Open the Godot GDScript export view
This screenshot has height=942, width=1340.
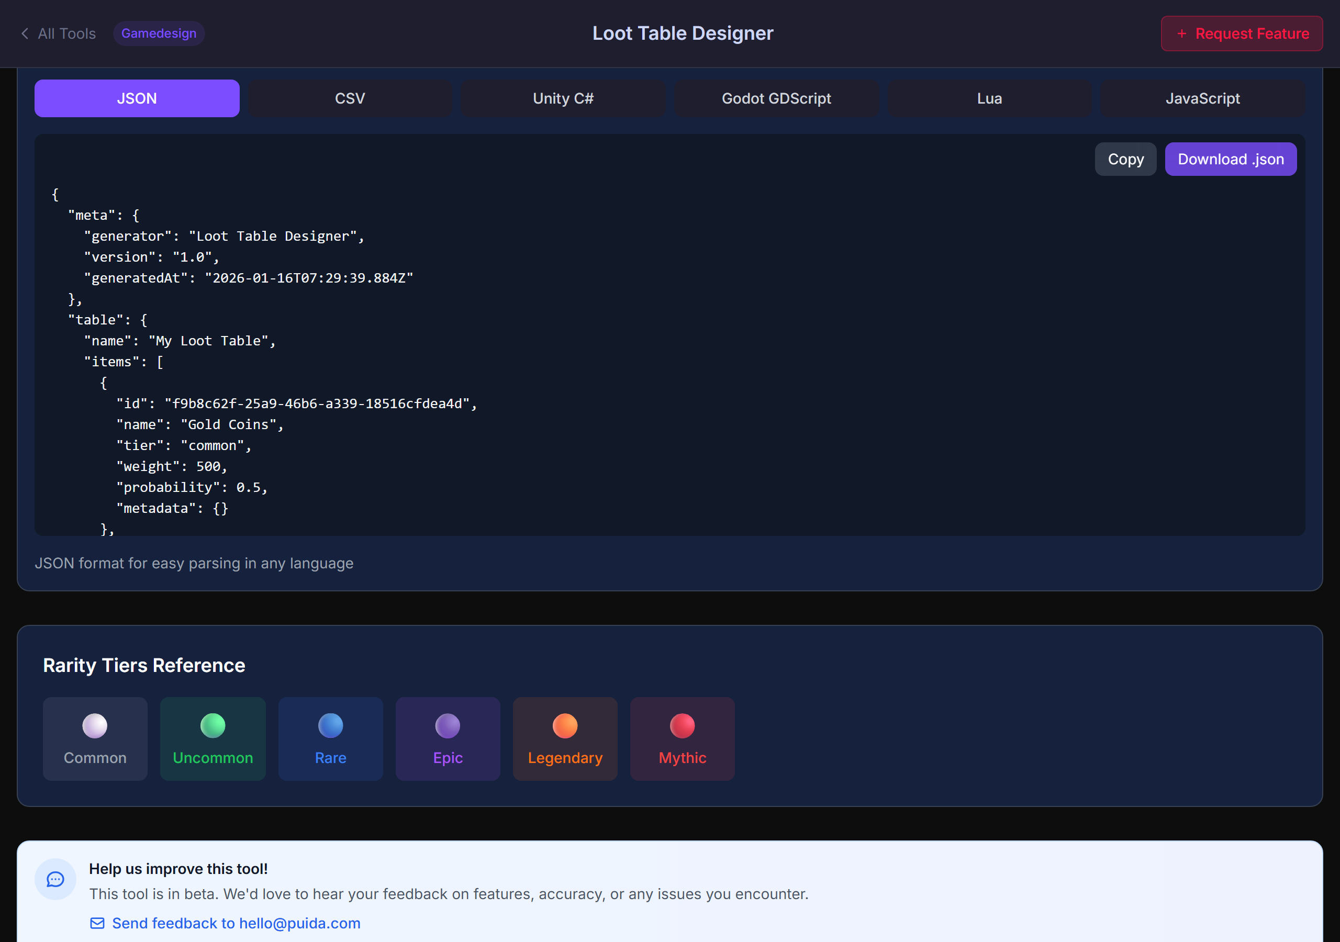point(776,98)
